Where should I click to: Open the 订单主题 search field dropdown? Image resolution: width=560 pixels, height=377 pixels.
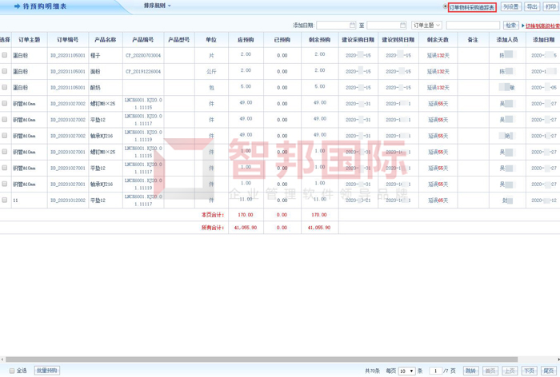coord(426,26)
